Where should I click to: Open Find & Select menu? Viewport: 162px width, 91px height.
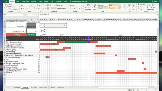(x=153, y=7)
